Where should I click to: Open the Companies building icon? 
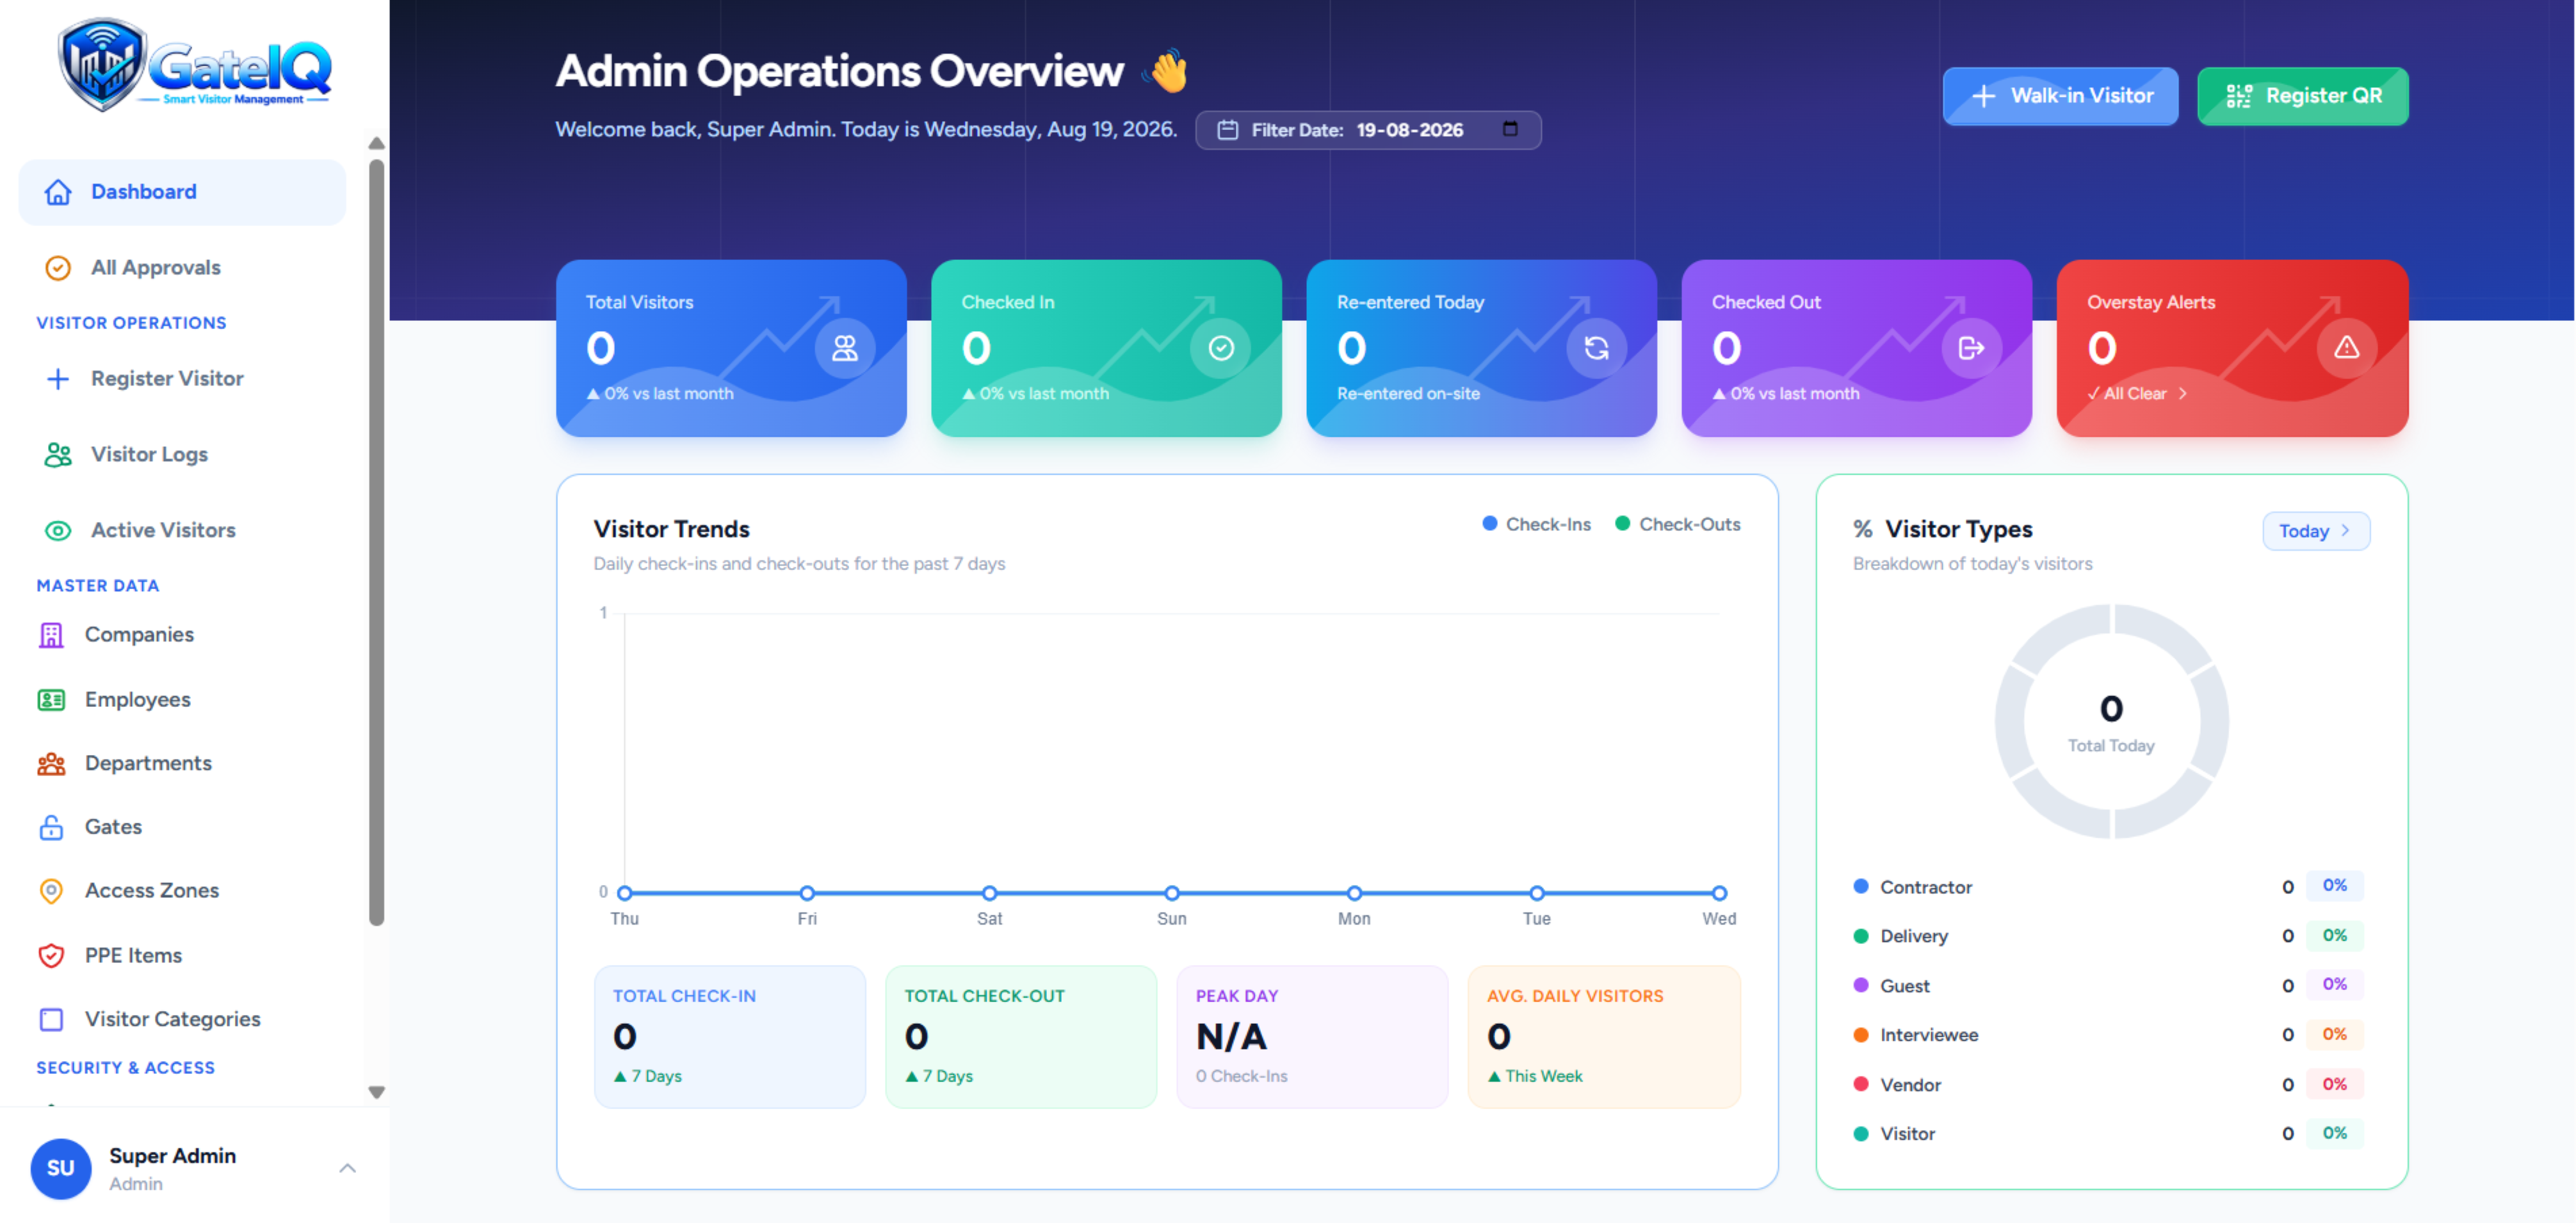tap(51, 635)
